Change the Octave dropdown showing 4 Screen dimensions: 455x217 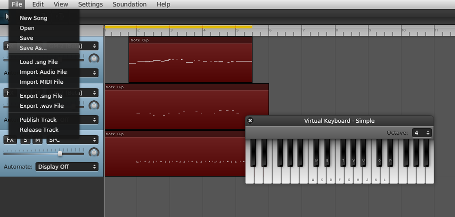tap(422, 133)
